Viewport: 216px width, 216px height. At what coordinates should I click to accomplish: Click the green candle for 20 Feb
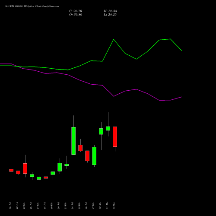click(x=60, y=167)
